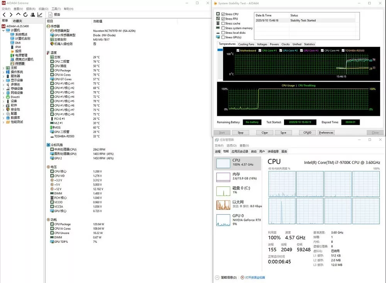Click the Back arrow in AIDA64 toolbar
The height and width of the screenshot is (283, 386).
point(5,15)
